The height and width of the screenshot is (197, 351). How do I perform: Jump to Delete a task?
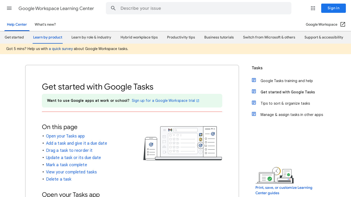click(x=59, y=179)
